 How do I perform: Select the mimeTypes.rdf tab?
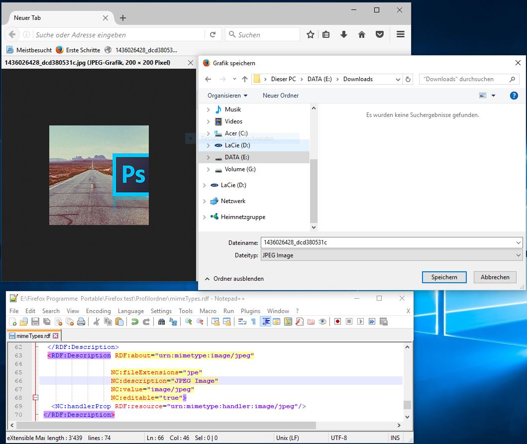[x=33, y=336]
